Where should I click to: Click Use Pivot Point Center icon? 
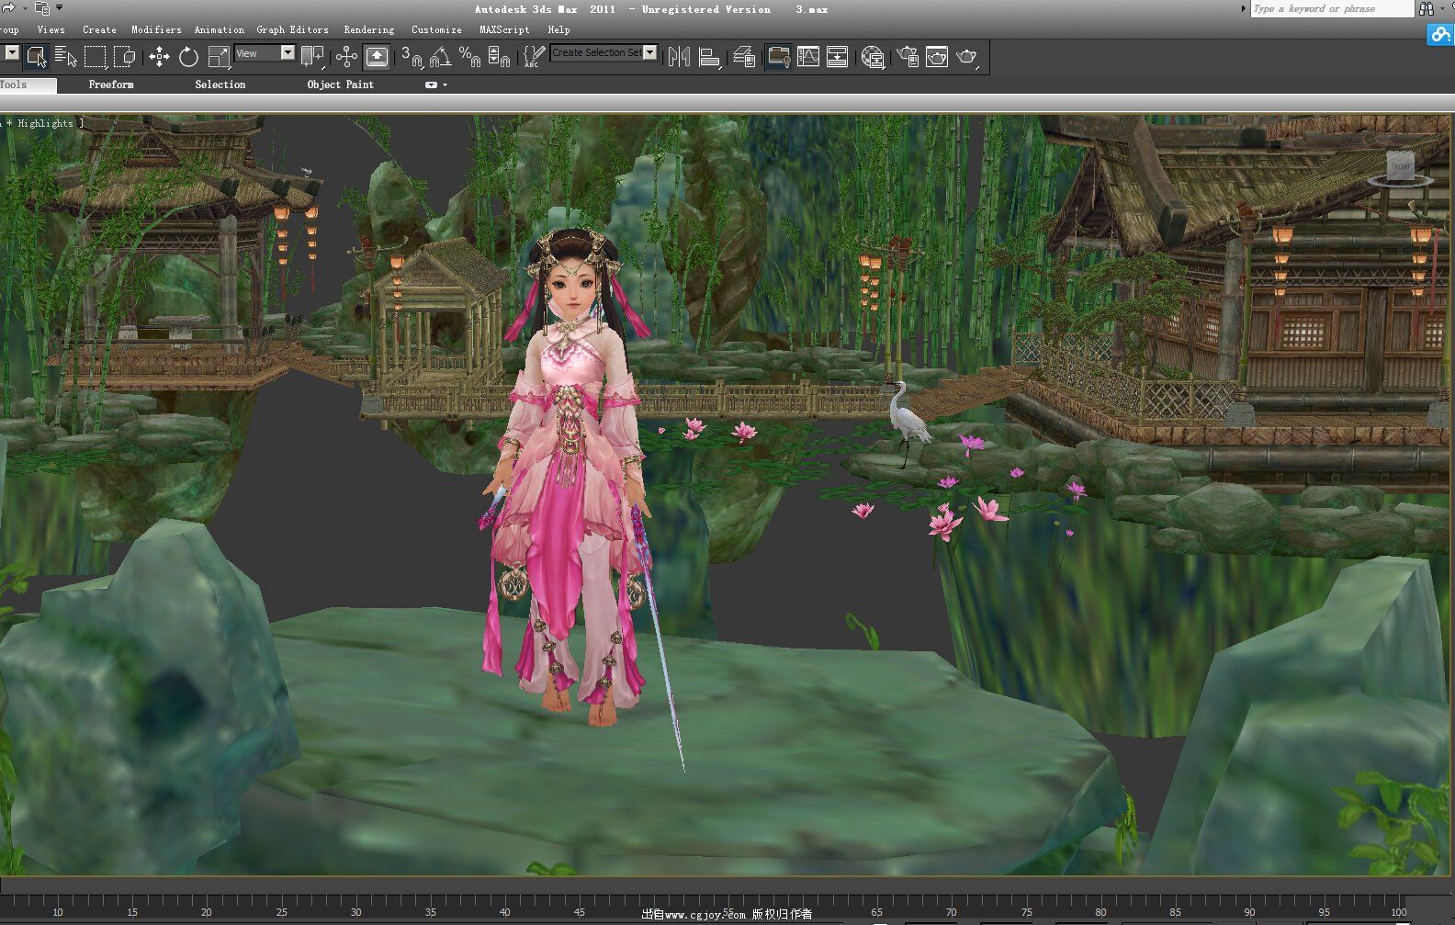(312, 57)
